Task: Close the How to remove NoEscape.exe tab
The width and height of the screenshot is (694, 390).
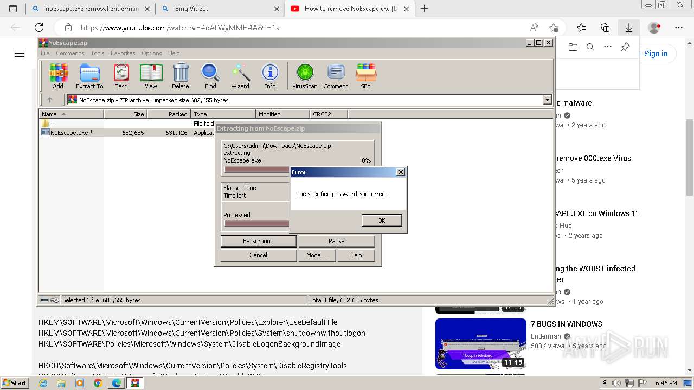Action: (x=406, y=9)
